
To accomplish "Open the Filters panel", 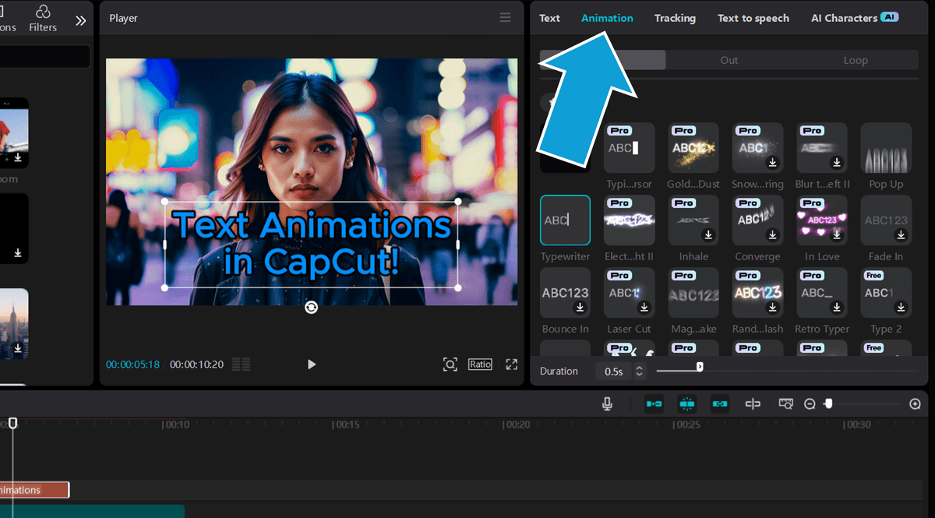I will pyautogui.click(x=43, y=17).
